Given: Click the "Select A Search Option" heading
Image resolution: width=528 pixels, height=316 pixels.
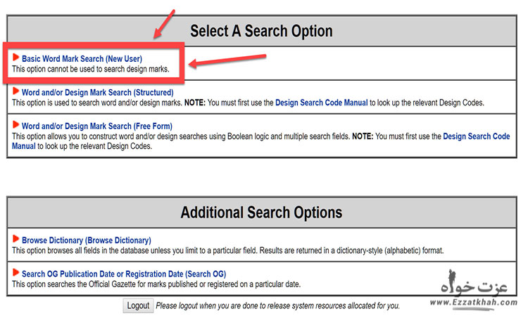Looking at the screenshot, I should pos(261,31).
